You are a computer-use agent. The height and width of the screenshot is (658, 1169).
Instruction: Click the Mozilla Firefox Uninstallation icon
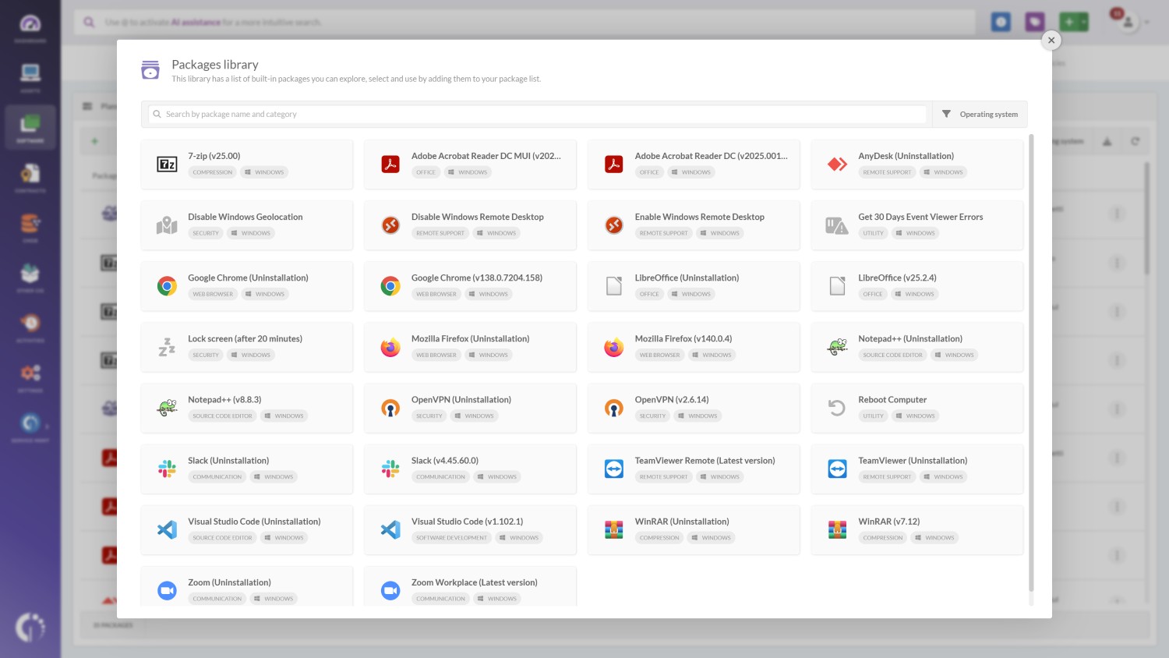point(390,347)
